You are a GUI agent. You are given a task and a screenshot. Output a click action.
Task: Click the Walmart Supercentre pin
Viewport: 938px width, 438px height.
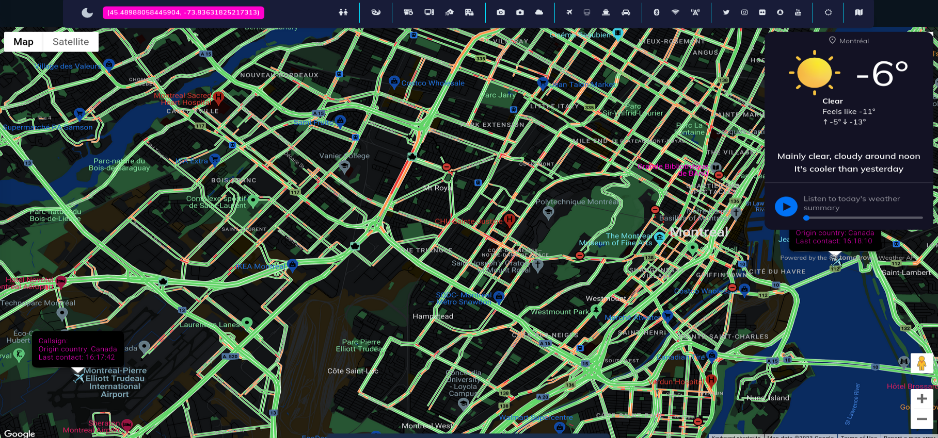559,427
